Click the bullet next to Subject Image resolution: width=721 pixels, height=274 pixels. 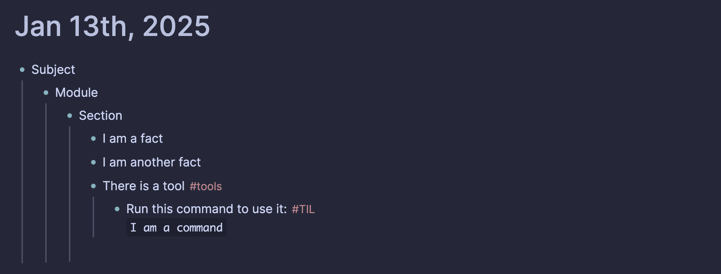pyautogui.click(x=22, y=70)
